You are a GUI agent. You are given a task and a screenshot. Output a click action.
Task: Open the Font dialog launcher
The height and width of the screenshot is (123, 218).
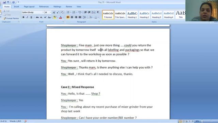click(x=63, y=22)
